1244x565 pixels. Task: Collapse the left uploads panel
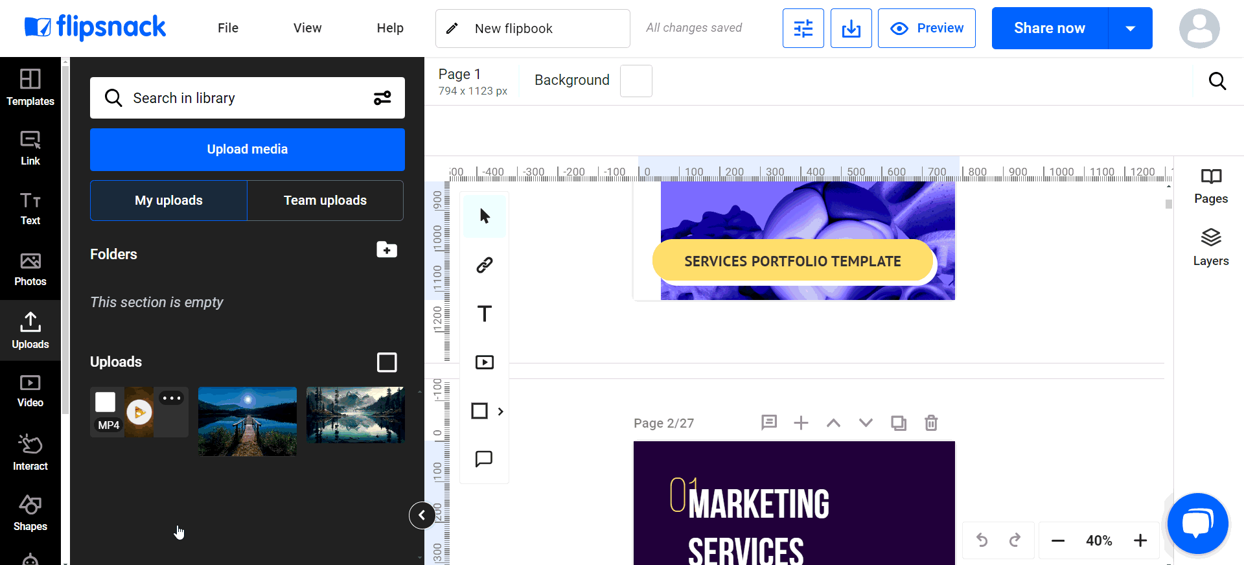click(422, 516)
